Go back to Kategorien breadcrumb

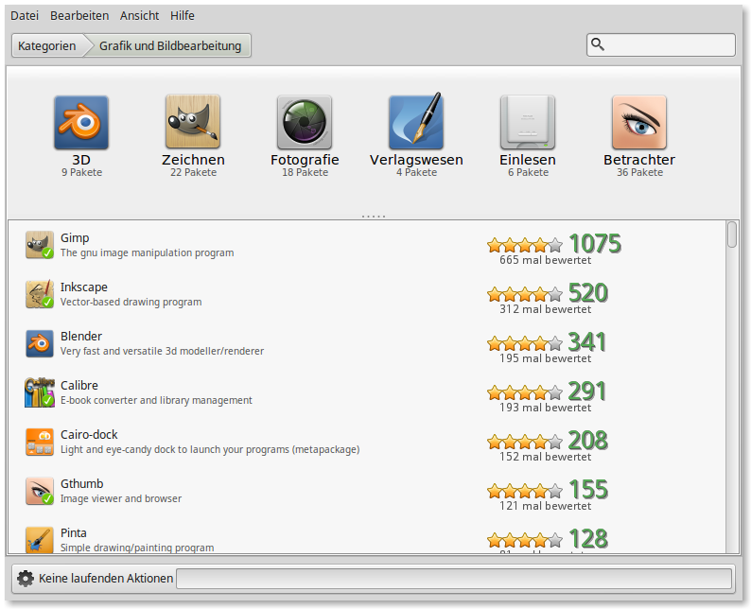[47, 45]
